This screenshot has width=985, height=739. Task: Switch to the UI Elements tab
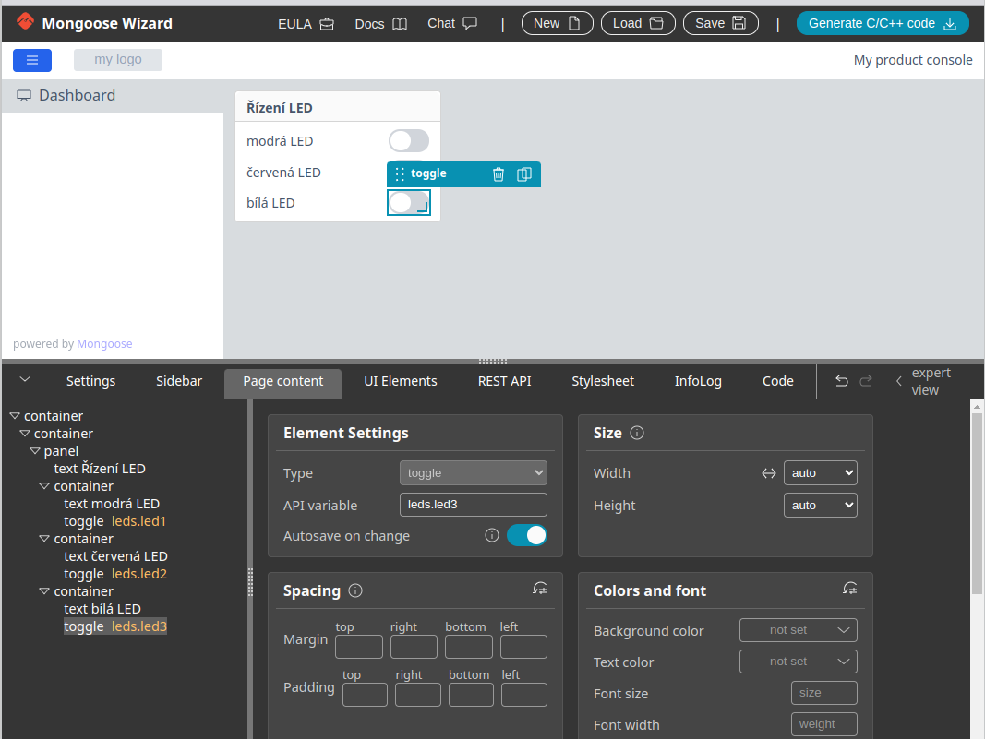coord(401,381)
